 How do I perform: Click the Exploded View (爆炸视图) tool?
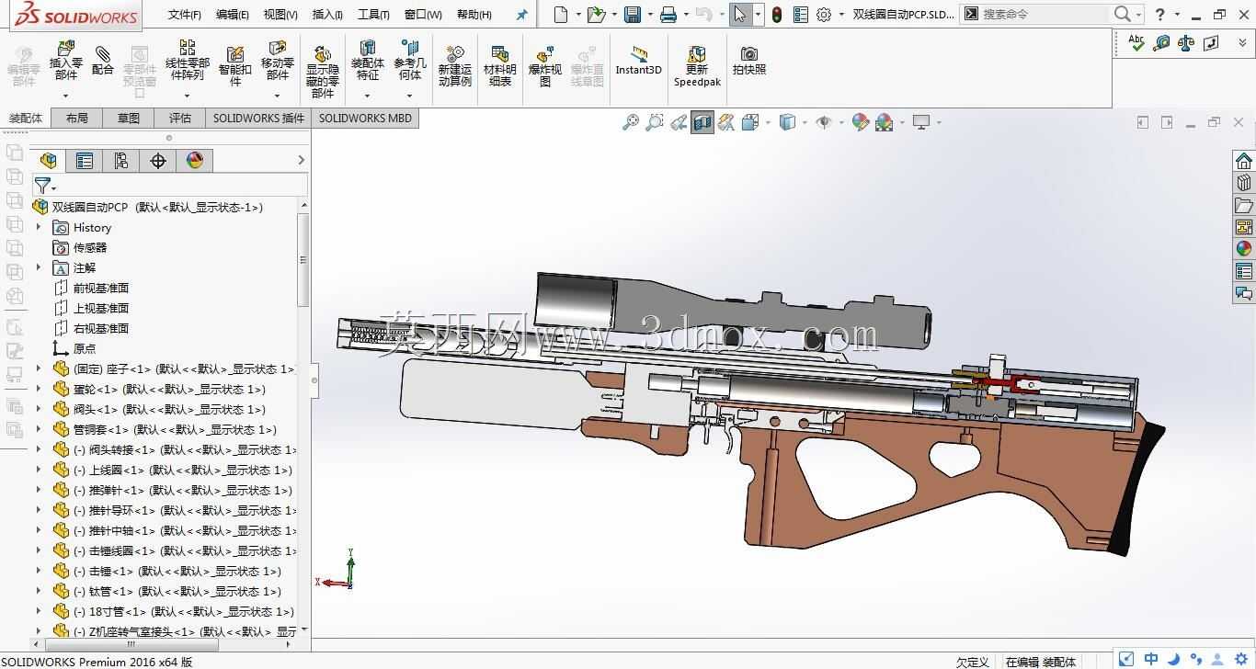(x=545, y=66)
